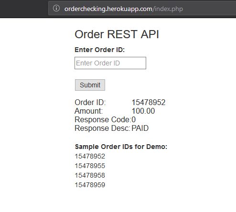
Task: Click sample order ID 15478958
Action: pos(90,175)
